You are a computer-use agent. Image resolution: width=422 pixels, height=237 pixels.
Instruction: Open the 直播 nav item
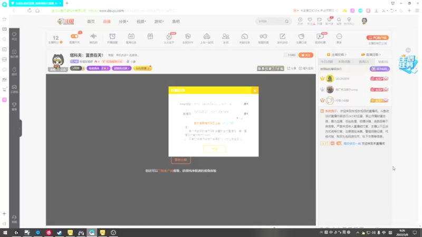pyautogui.click(x=107, y=22)
